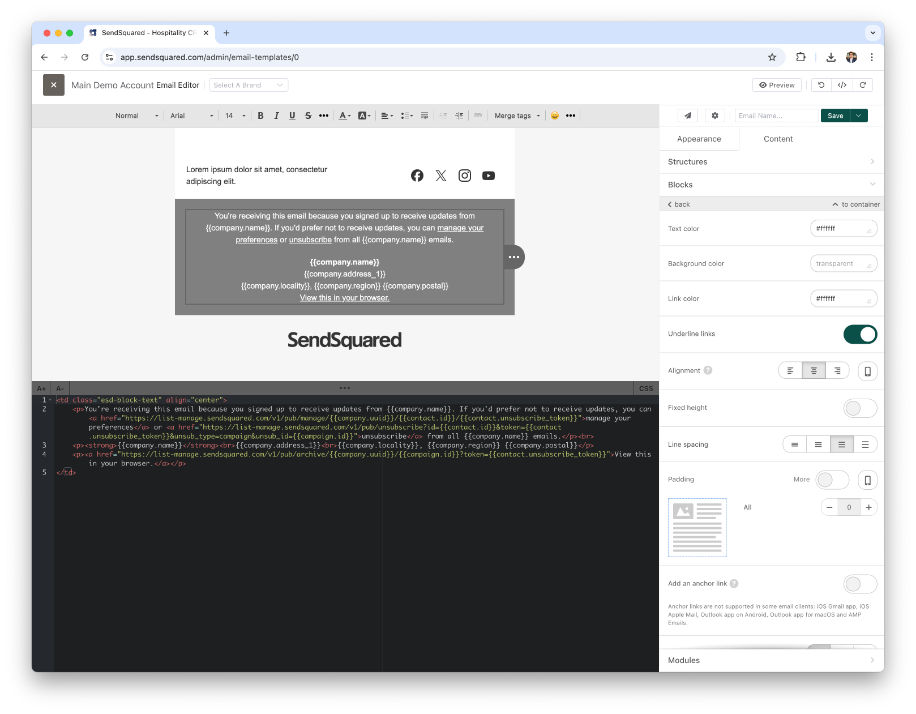This screenshot has width=916, height=714.
Task: Click the send test email paper plane icon
Action: point(688,116)
